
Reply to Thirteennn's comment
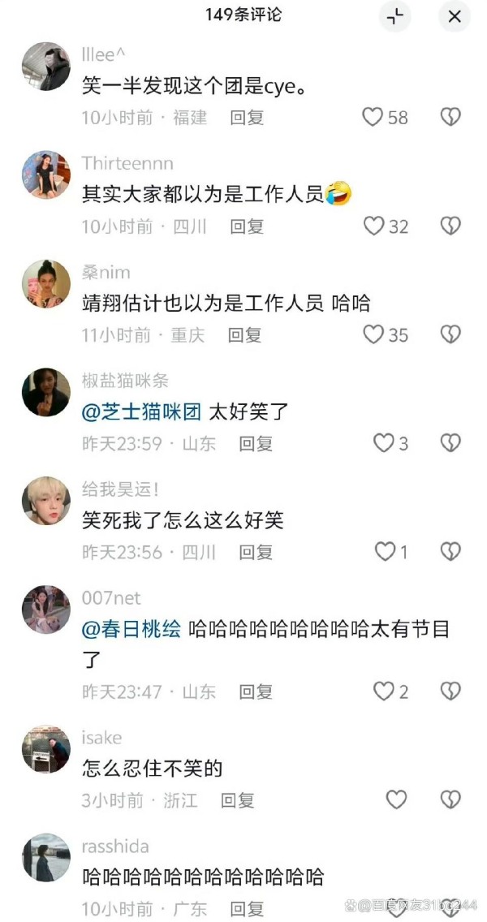click(247, 226)
